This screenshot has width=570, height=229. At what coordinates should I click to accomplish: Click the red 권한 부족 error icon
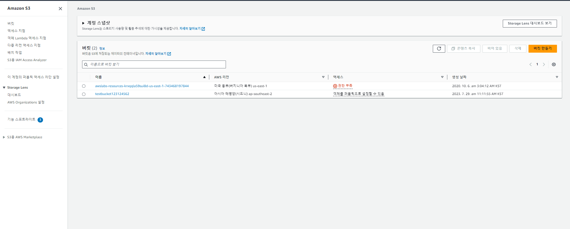(x=335, y=86)
